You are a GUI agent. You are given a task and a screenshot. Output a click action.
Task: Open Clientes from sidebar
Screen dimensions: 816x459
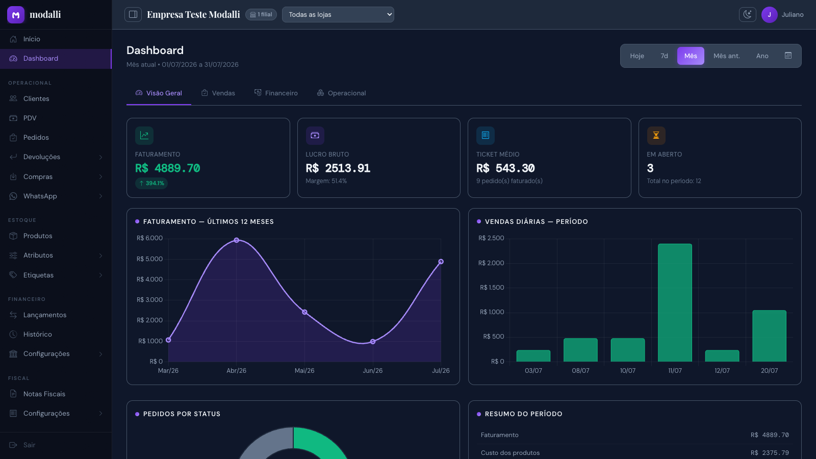(56, 98)
